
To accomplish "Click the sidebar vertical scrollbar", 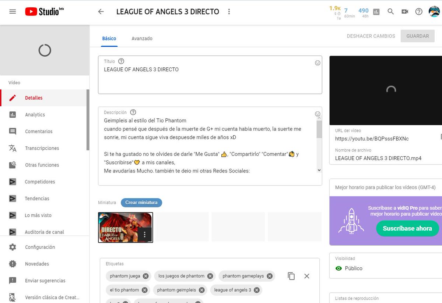I will pos(88,120).
